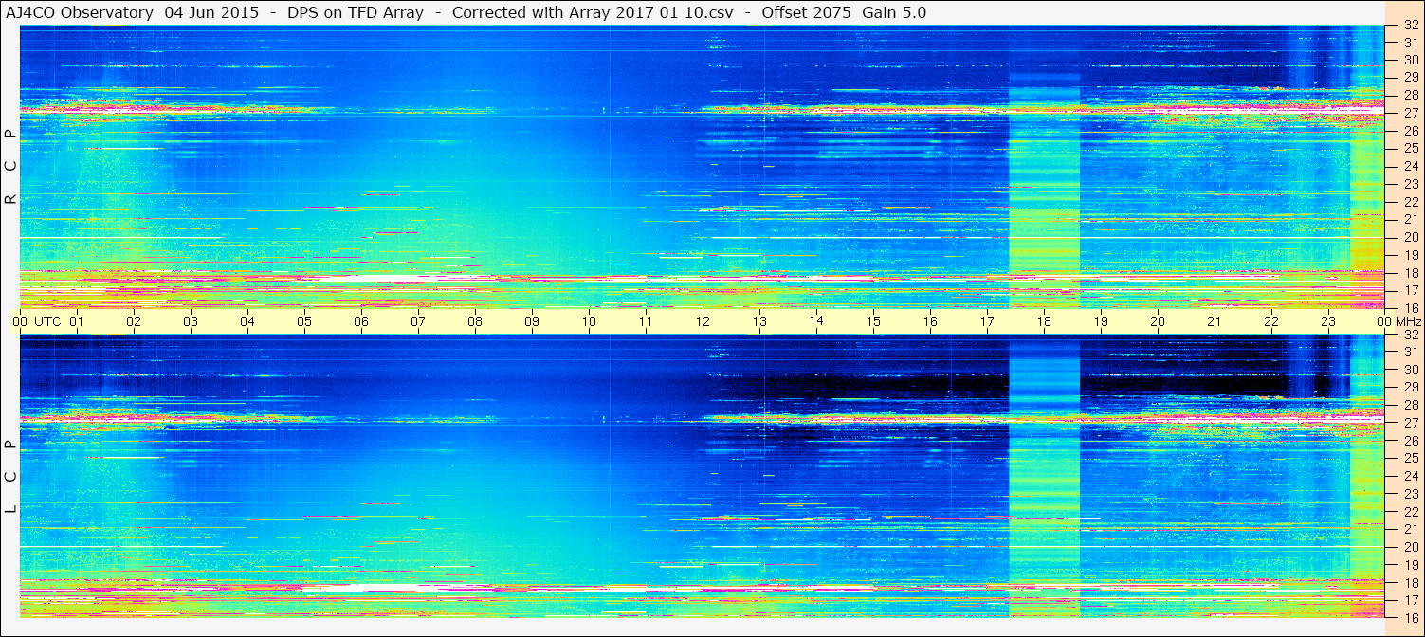
Task: Select 16 MHz tick in the RCP panel
Action: pos(1410,308)
